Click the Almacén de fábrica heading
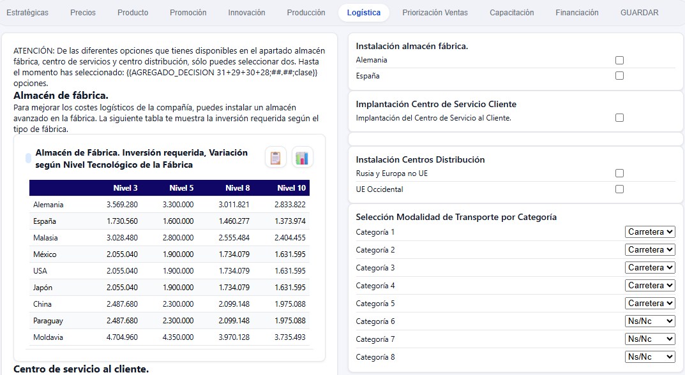The width and height of the screenshot is (685, 375). [x=61, y=96]
